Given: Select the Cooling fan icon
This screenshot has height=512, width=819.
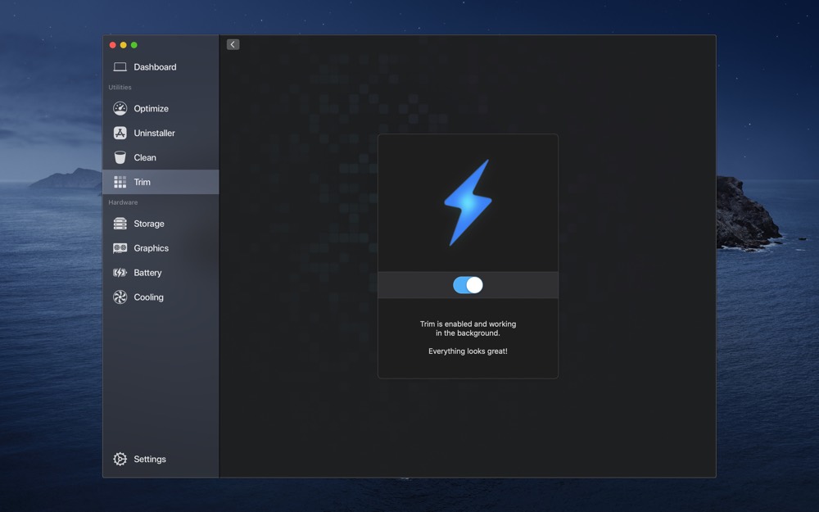Looking at the screenshot, I should [120, 297].
